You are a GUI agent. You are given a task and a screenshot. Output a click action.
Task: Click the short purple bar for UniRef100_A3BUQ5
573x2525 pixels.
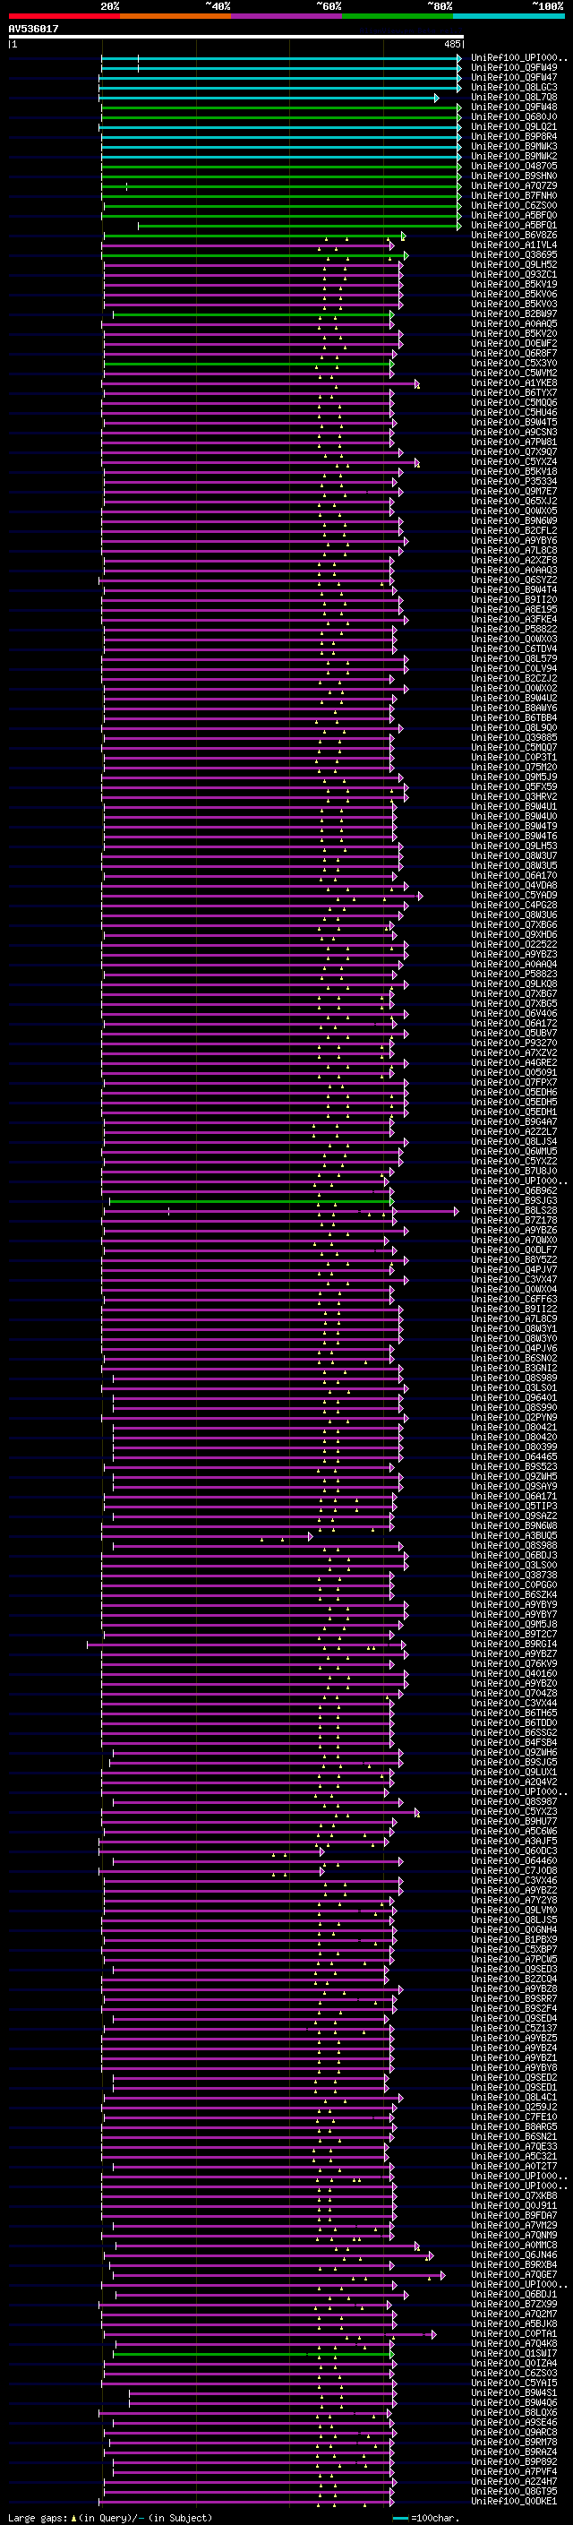(208, 1537)
